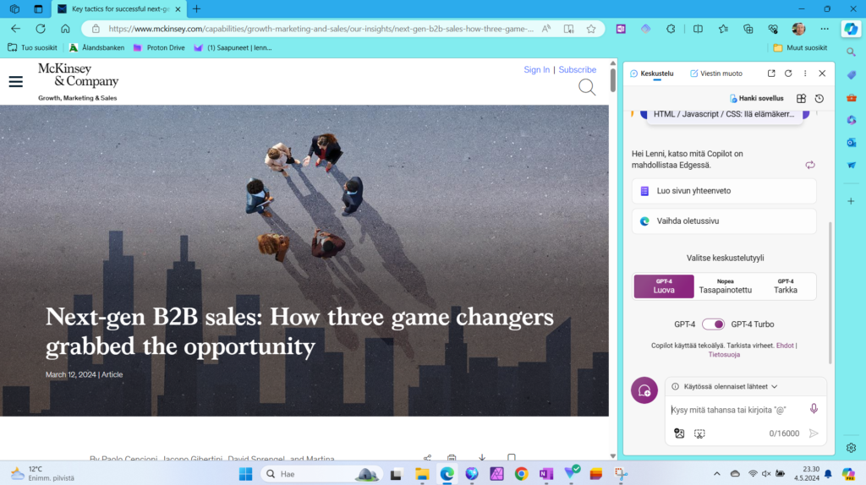Toggle read aloud icon in address bar
This screenshot has height=485, width=866.
point(546,29)
